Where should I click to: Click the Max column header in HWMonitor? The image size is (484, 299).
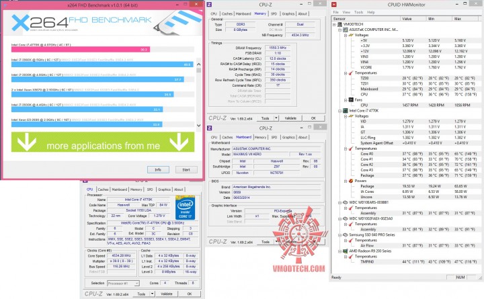[x=466, y=19]
